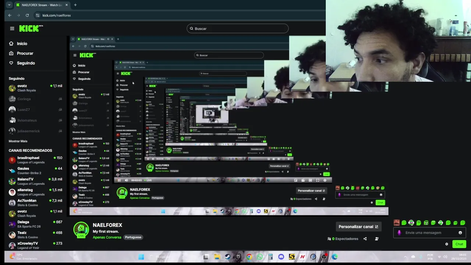The height and width of the screenshot is (265, 471).
Task: Open Epic Games launcher from taskbar
Action: click(238, 257)
